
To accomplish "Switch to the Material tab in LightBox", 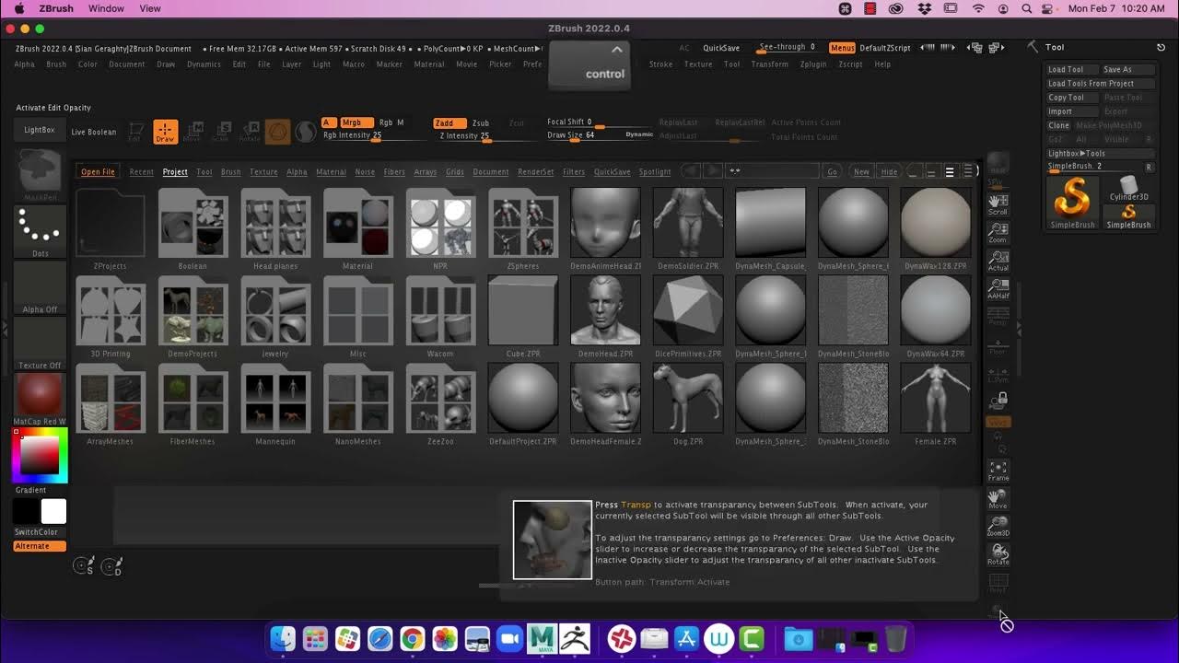I will click(x=331, y=172).
